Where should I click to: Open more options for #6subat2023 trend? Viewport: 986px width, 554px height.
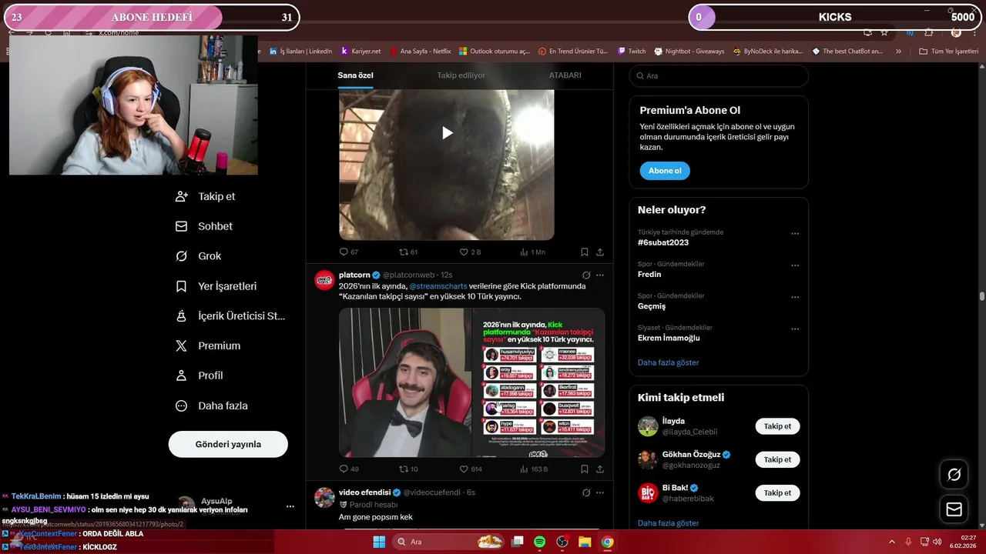(795, 234)
